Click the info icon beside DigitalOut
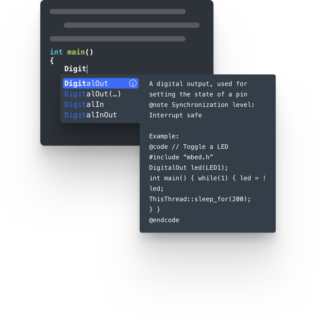This screenshot has height=317, width=316. tap(133, 83)
